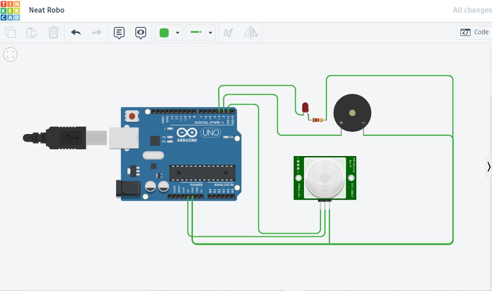Click the Copy icon in toolbar
Viewport: 492px width, 291px height.
(x=10, y=32)
